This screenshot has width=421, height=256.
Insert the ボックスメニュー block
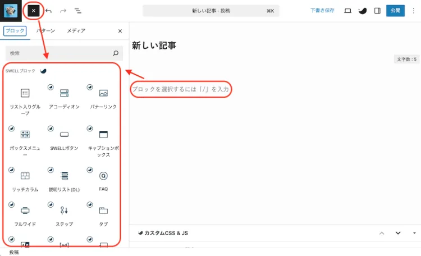(25, 143)
